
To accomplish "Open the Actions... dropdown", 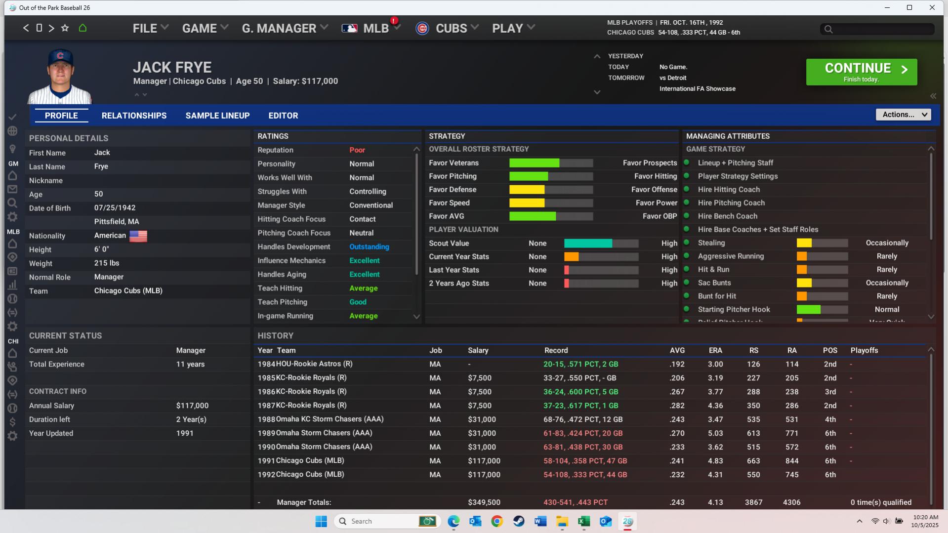I will pyautogui.click(x=903, y=115).
